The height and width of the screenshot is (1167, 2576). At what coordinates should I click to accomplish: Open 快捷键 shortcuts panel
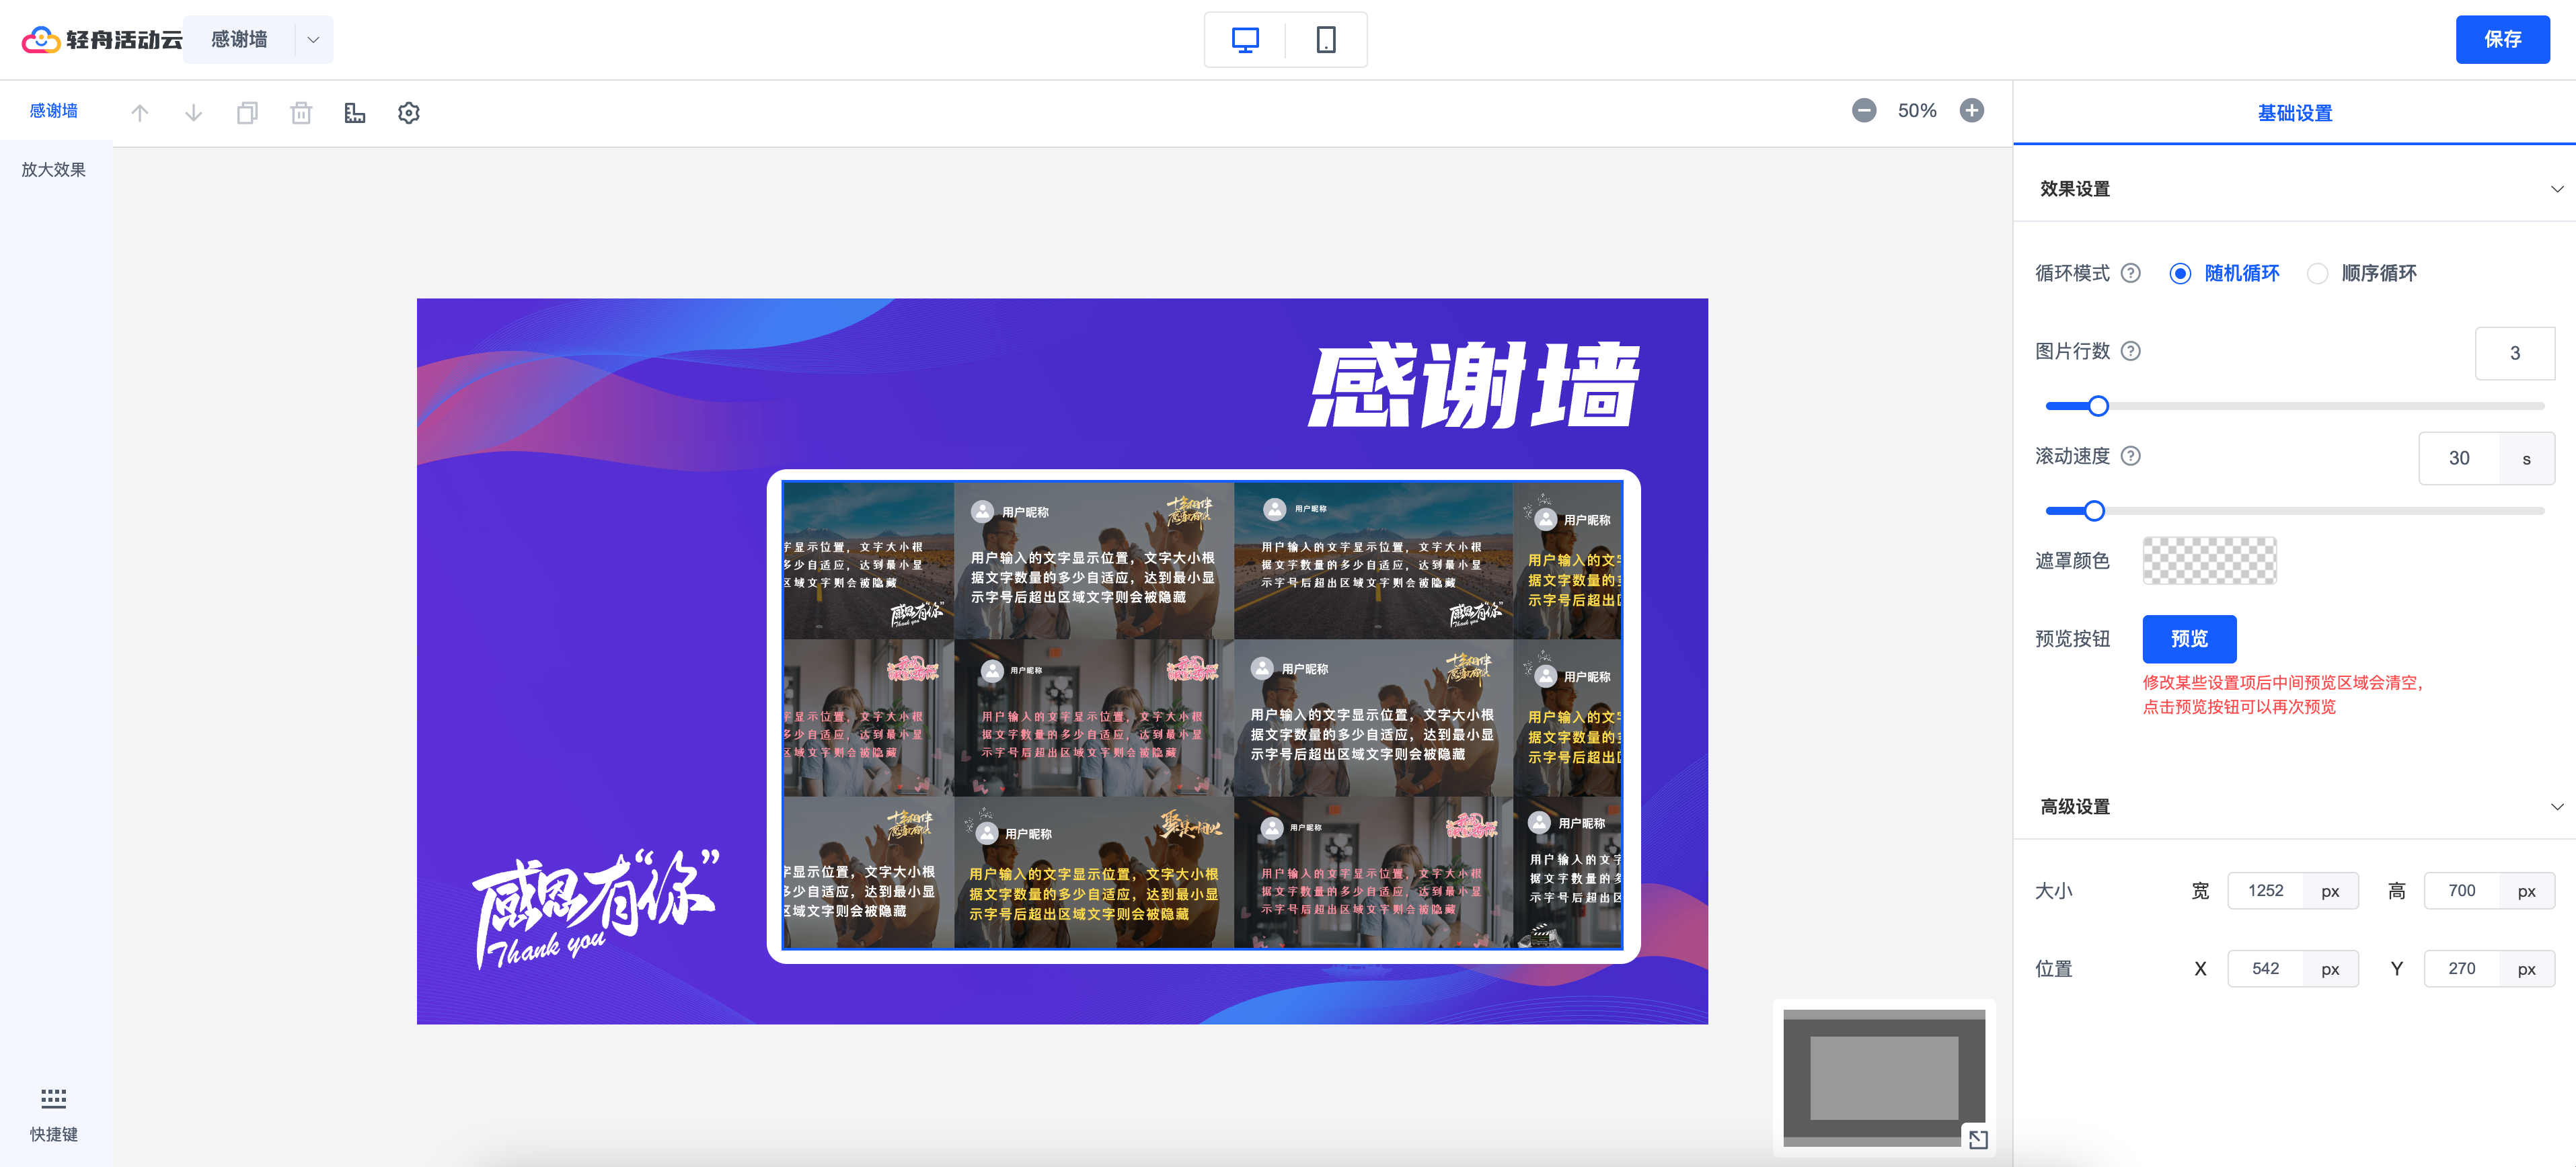[54, 1115]
